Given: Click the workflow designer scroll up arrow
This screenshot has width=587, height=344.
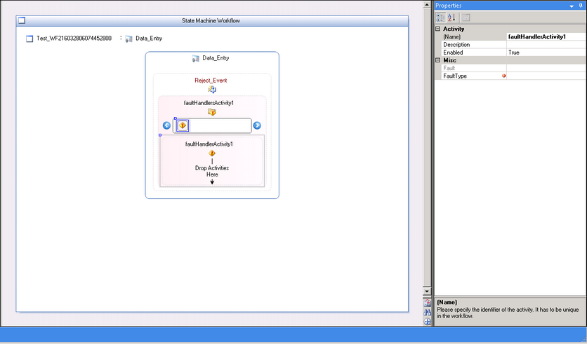Looking at the screenshot, I should [427, 4].
